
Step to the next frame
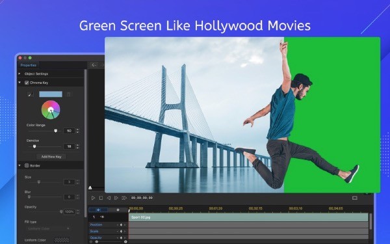(116, 198)
